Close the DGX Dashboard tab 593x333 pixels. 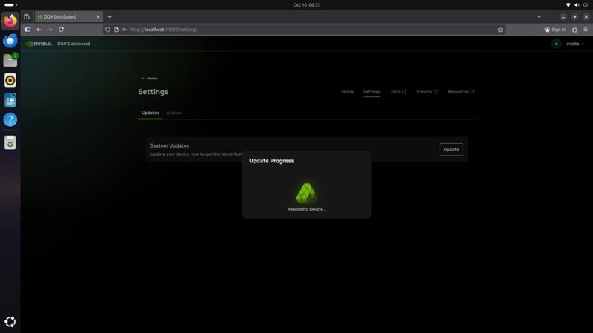click(x=98, y=16)
